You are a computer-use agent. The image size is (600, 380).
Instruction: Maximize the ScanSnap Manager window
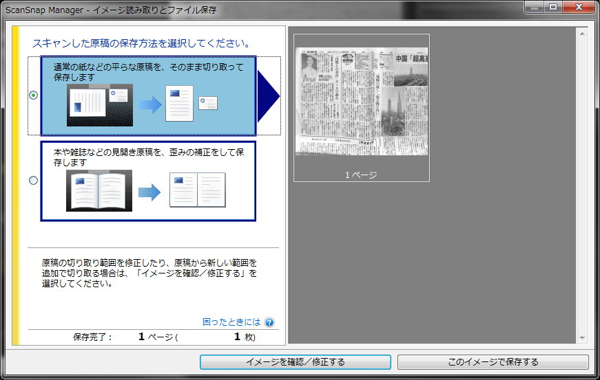pos(553,8)
